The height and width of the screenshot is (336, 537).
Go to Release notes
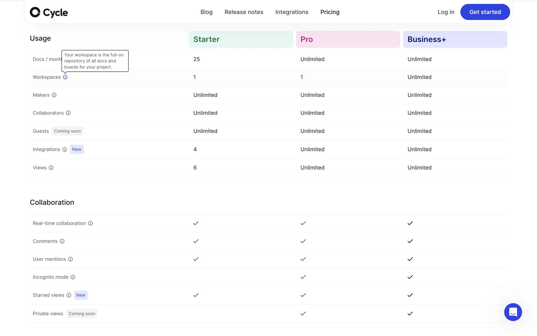tap(244, 12)
